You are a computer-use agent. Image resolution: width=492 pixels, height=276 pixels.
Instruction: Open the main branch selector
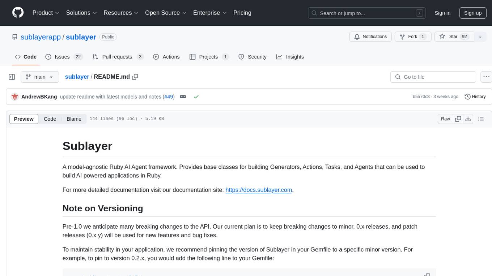(39, 77)
